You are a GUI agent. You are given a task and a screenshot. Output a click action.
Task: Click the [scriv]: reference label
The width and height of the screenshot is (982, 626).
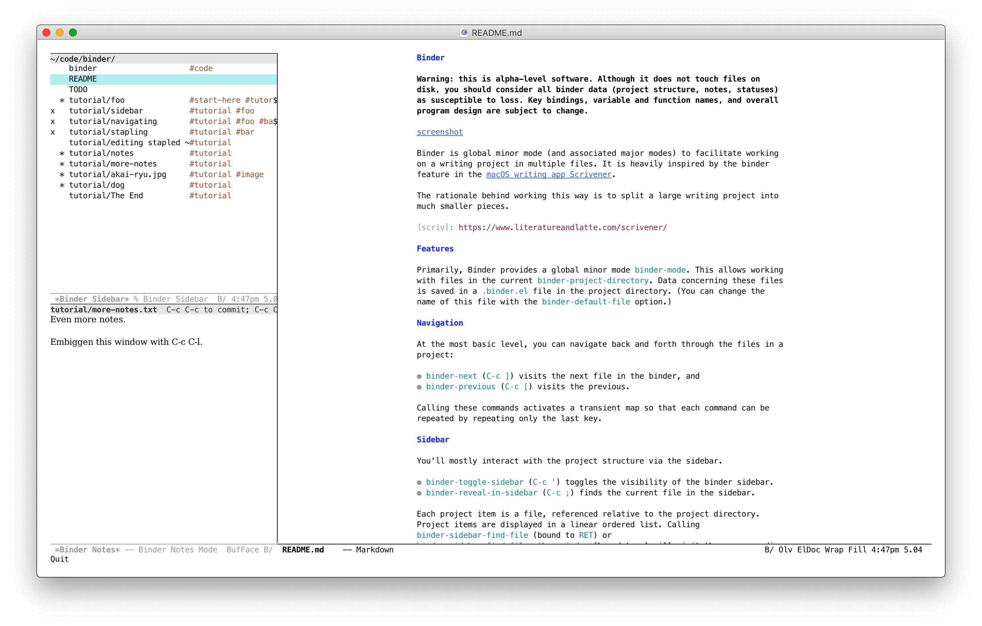point(435,227)
